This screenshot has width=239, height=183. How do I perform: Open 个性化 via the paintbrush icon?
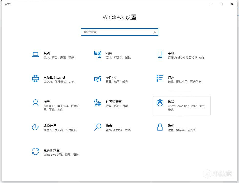tap(98, 79)
